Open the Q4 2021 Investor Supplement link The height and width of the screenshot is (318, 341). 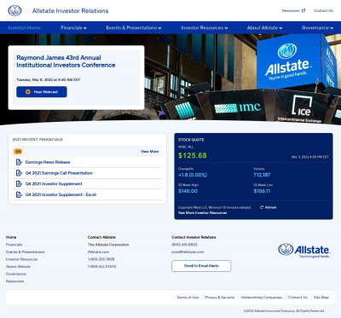click(54, 183)
